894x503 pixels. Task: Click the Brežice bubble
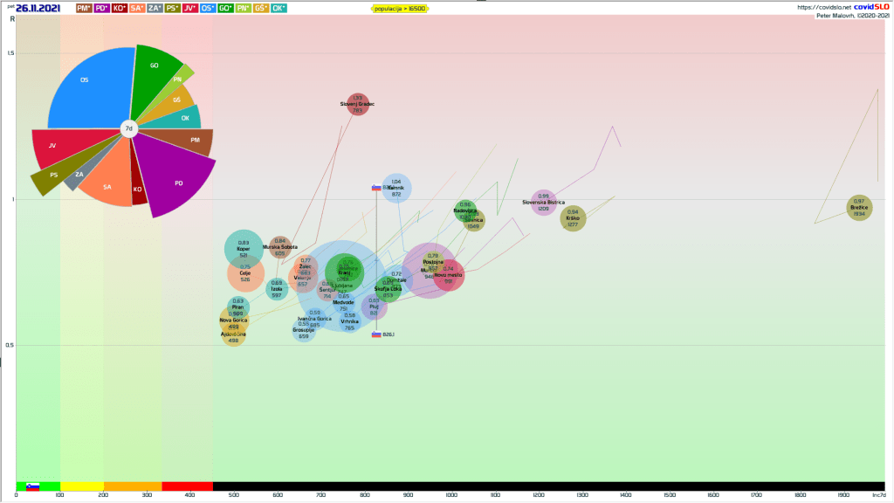point(859,208)
